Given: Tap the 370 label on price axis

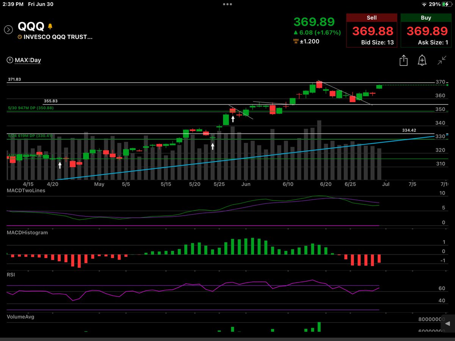Looking at the screenshot, I should (x=440, y=82).
